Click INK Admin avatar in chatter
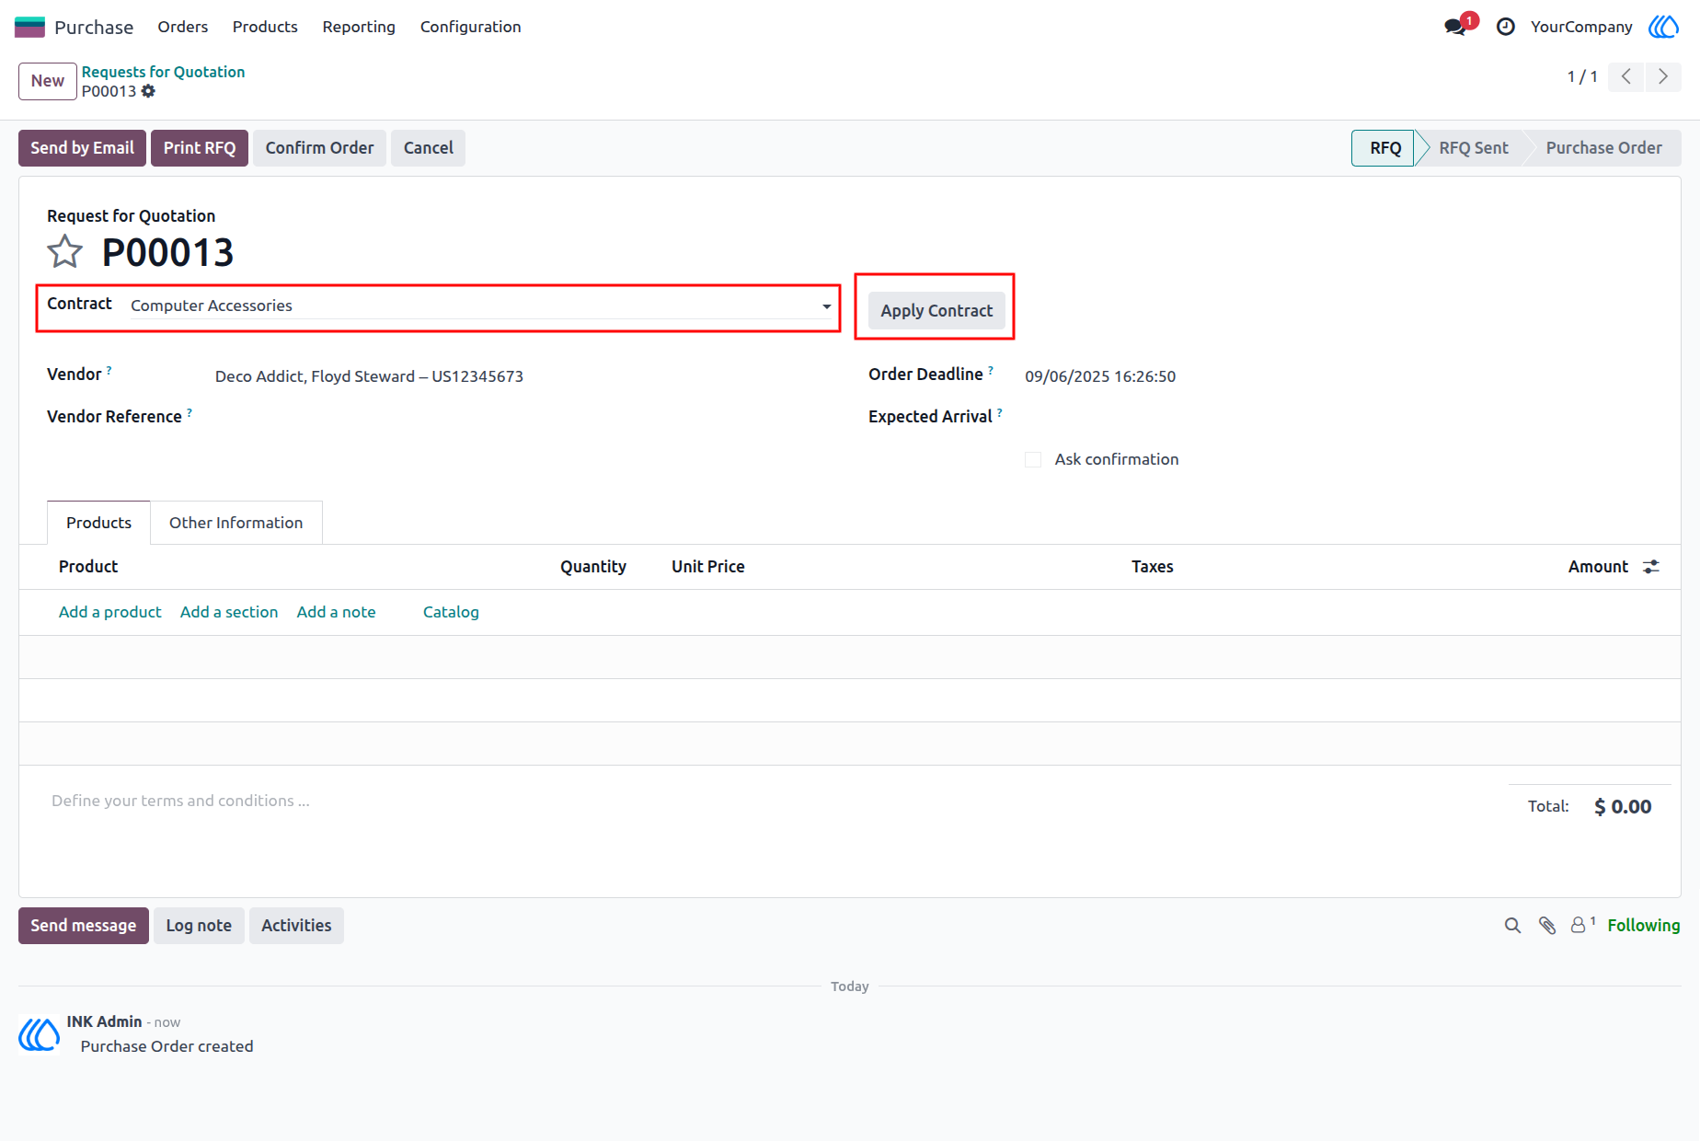1700x1142 pixels. (x=40, y=1033)
